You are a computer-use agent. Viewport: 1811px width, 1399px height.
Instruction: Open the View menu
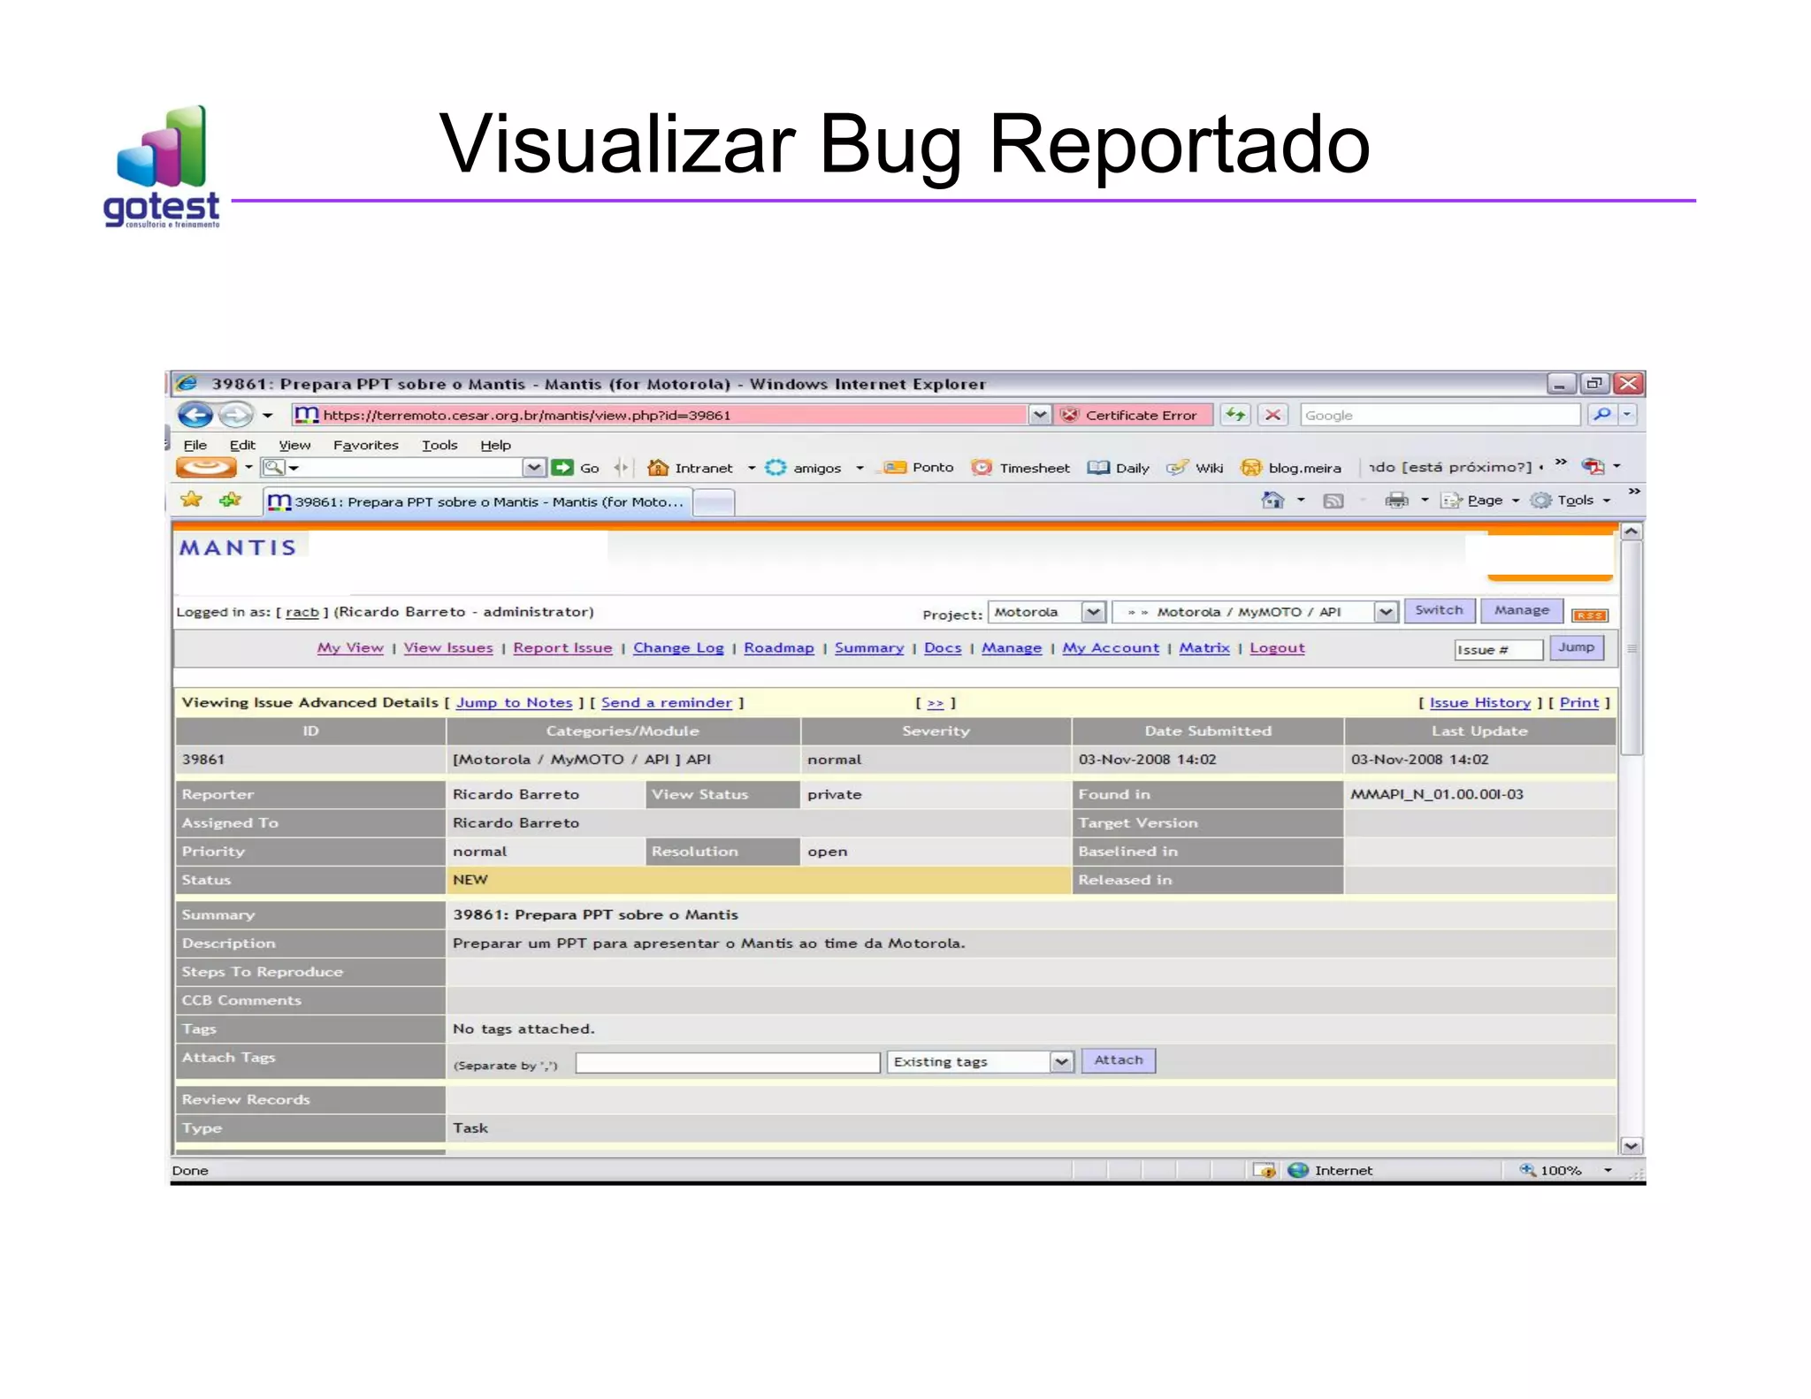pos(294,445)
